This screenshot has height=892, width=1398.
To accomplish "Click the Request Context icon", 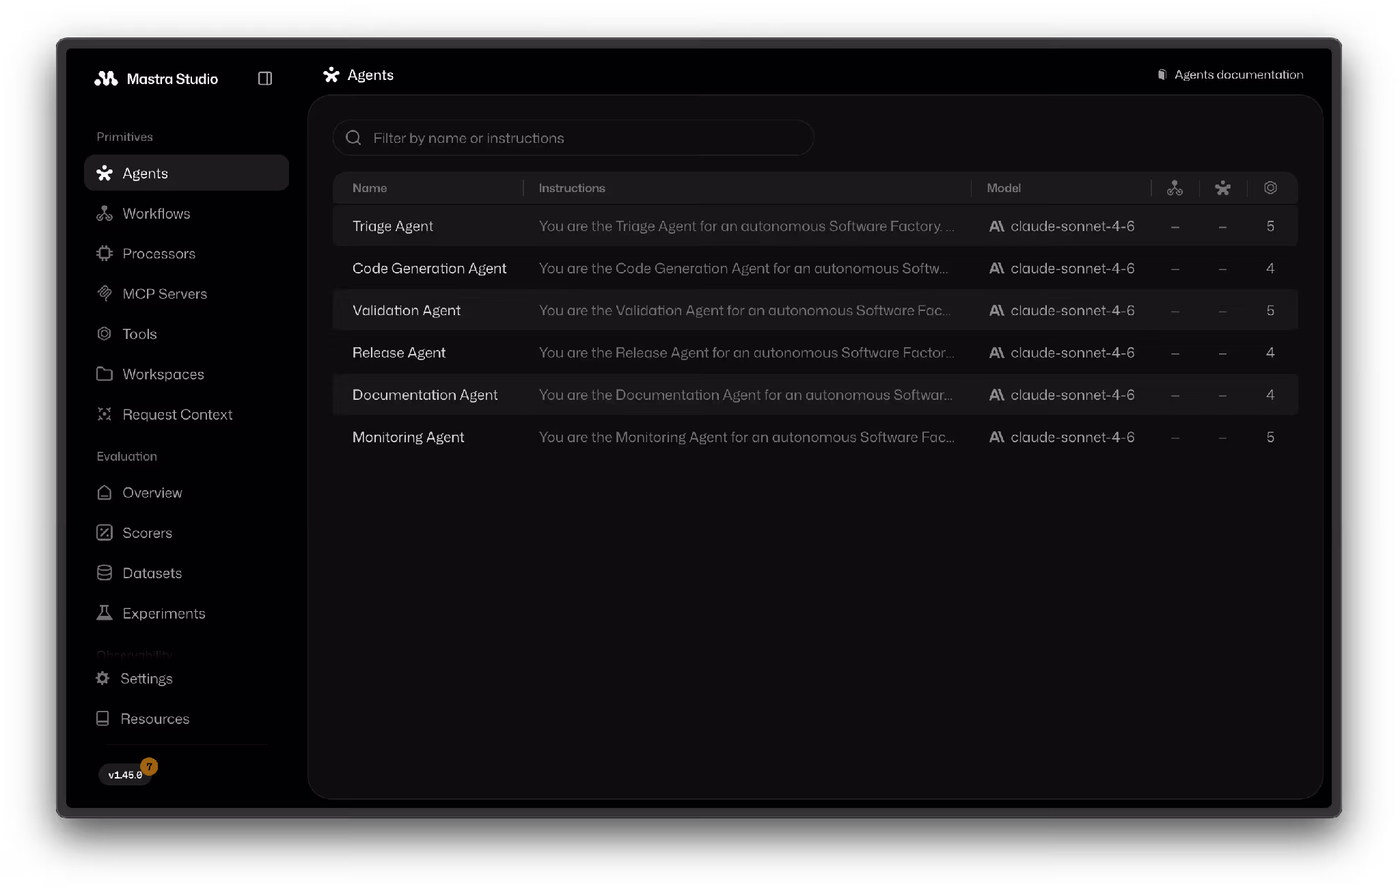I will [104, 414].
